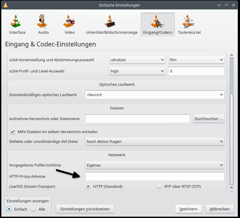Open the x264 tuning dropdown showing film
Image resolution: width=240 pixels, height=218 pixels.
196,60
